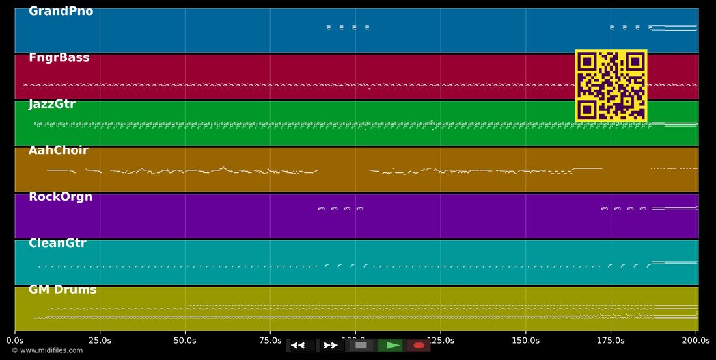The width and height of the screenshot is (716, 360).
Task: Click the 125.0s time axis label
Action: pyautogui.click(x=441, y=341)
